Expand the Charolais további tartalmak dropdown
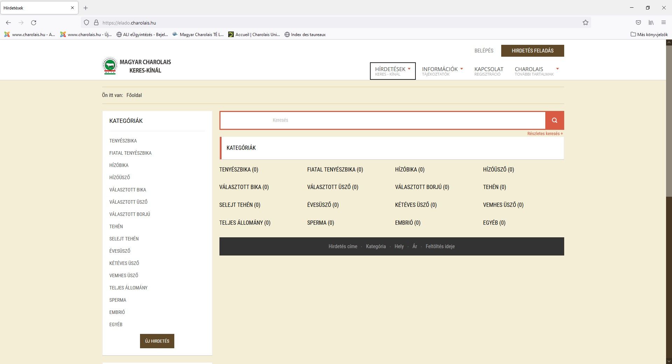 [536, 71]
